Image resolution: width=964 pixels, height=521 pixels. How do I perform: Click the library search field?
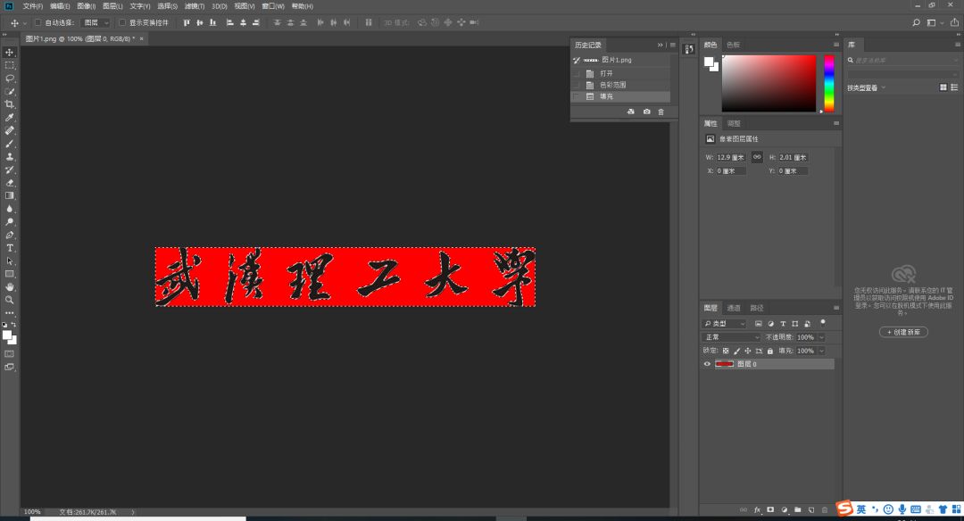coord(902,60)
